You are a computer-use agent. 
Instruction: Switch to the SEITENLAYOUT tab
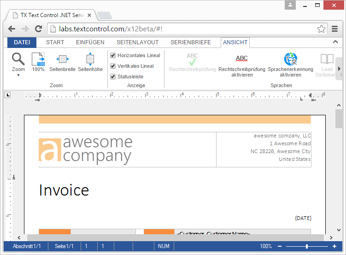(x=137, y=42)
